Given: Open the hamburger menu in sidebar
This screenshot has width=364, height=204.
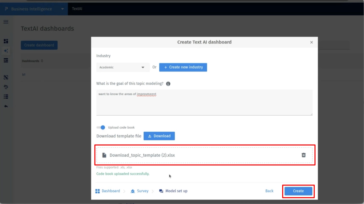Looking at the screenshot, I should (x=6, y=22).
